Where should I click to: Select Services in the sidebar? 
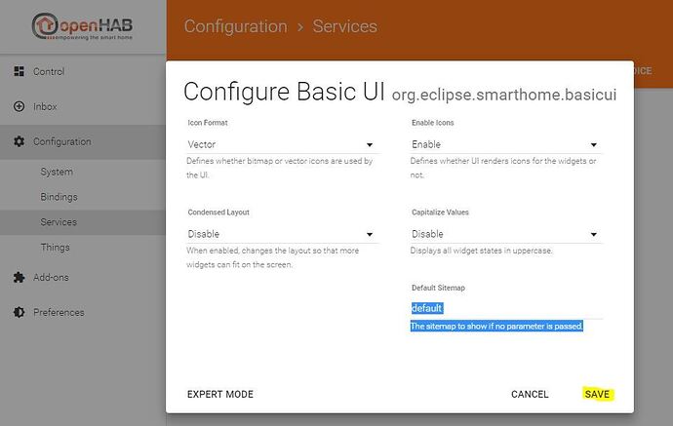[59, 222]
